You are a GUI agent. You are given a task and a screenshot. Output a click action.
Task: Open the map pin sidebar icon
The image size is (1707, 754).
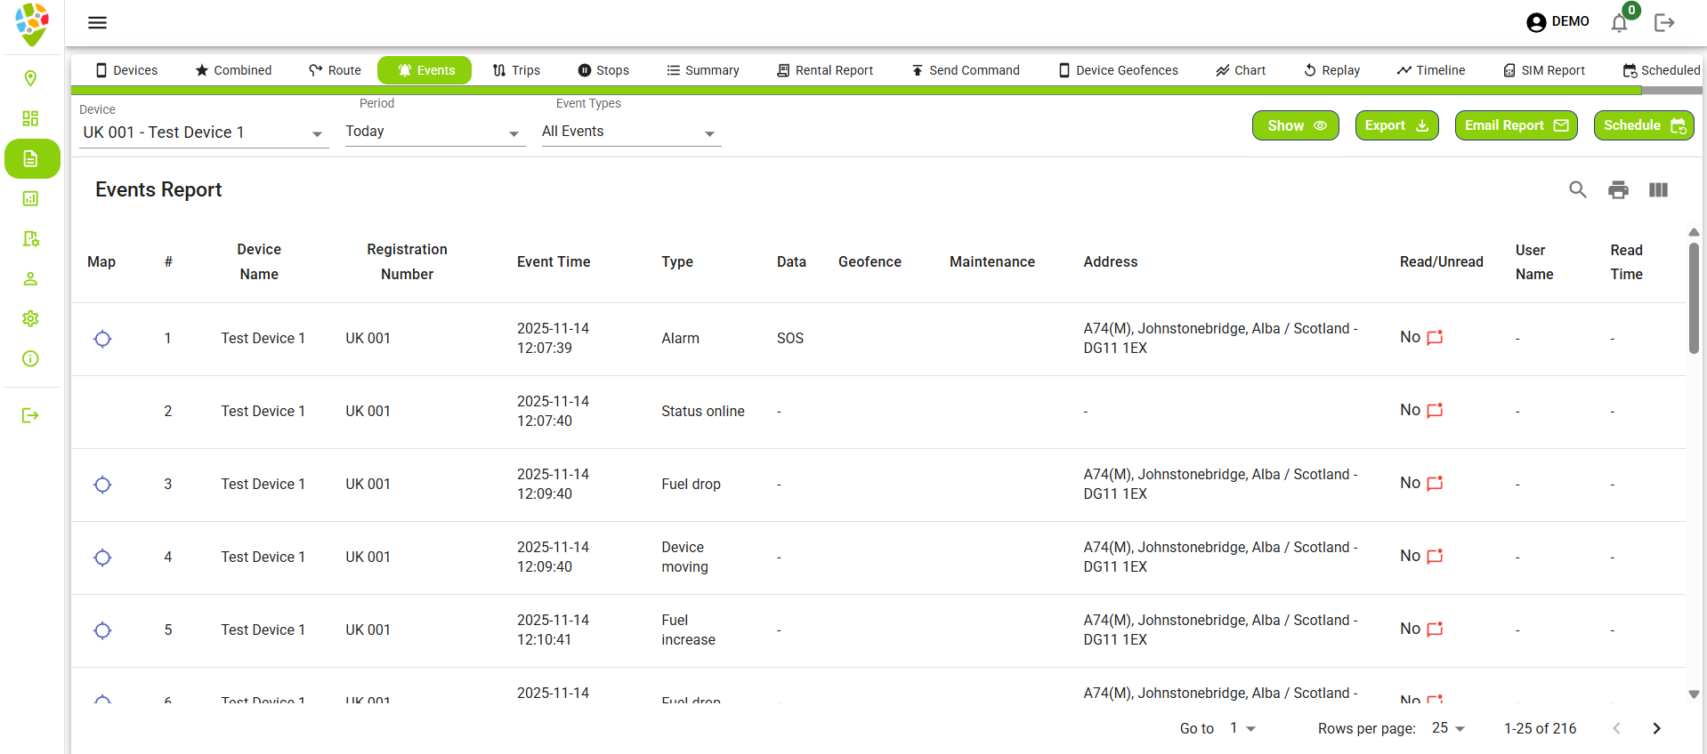tap(30, 79)
